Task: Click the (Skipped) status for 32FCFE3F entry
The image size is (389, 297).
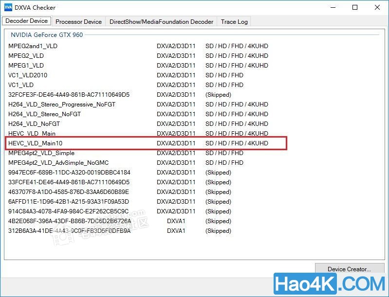Action: click(218, 95)
